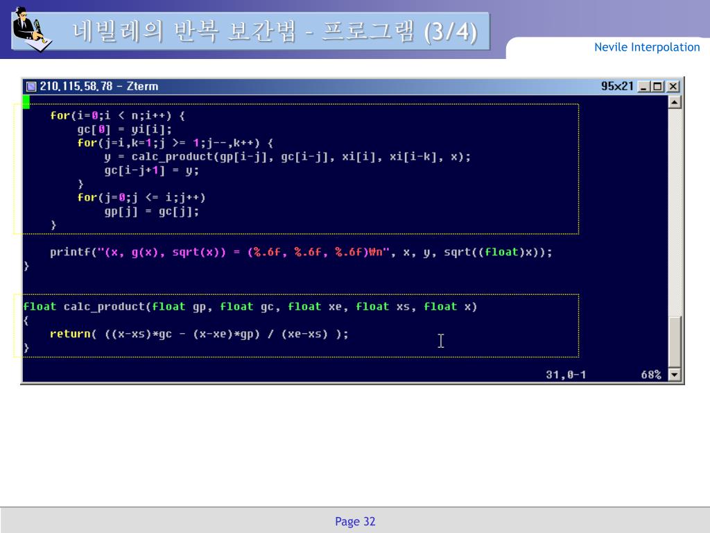Click the detective logo icon on slide header
The image size is (710, 533).
31,29
